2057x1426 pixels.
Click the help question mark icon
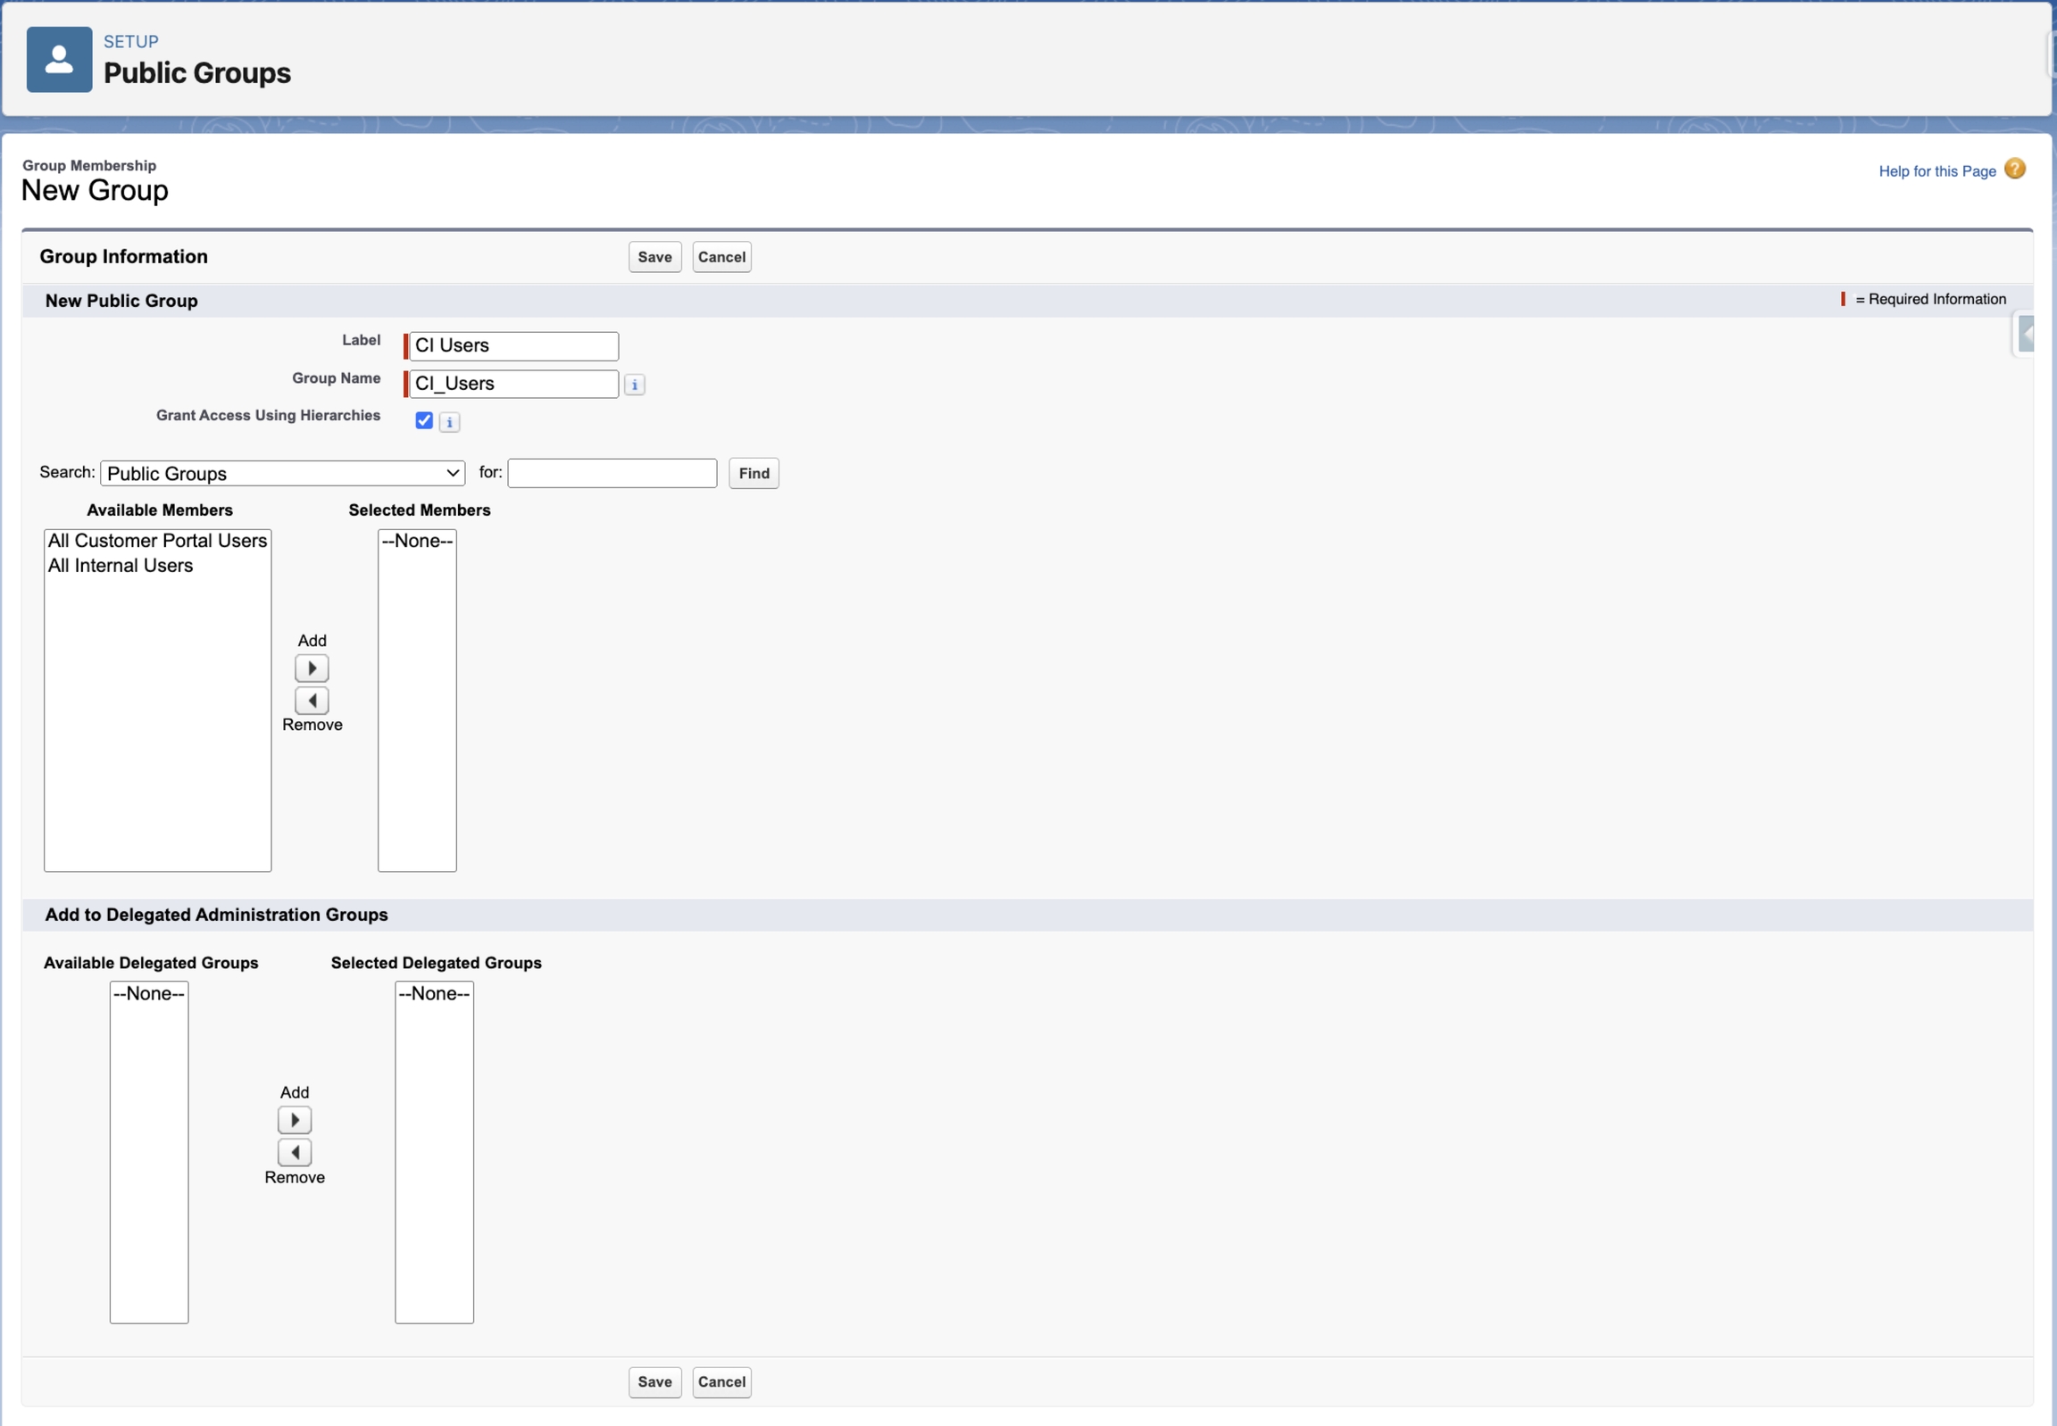(2014, 169)
